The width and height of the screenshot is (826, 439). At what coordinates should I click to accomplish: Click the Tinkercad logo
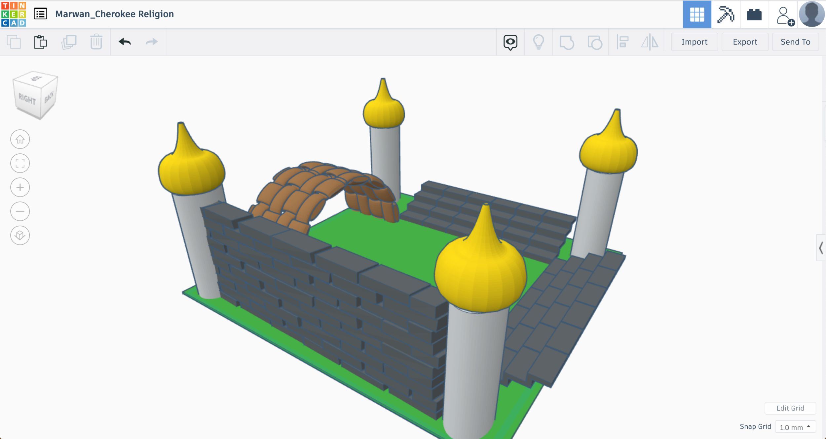pyautogui.click(x=14, y=14)
